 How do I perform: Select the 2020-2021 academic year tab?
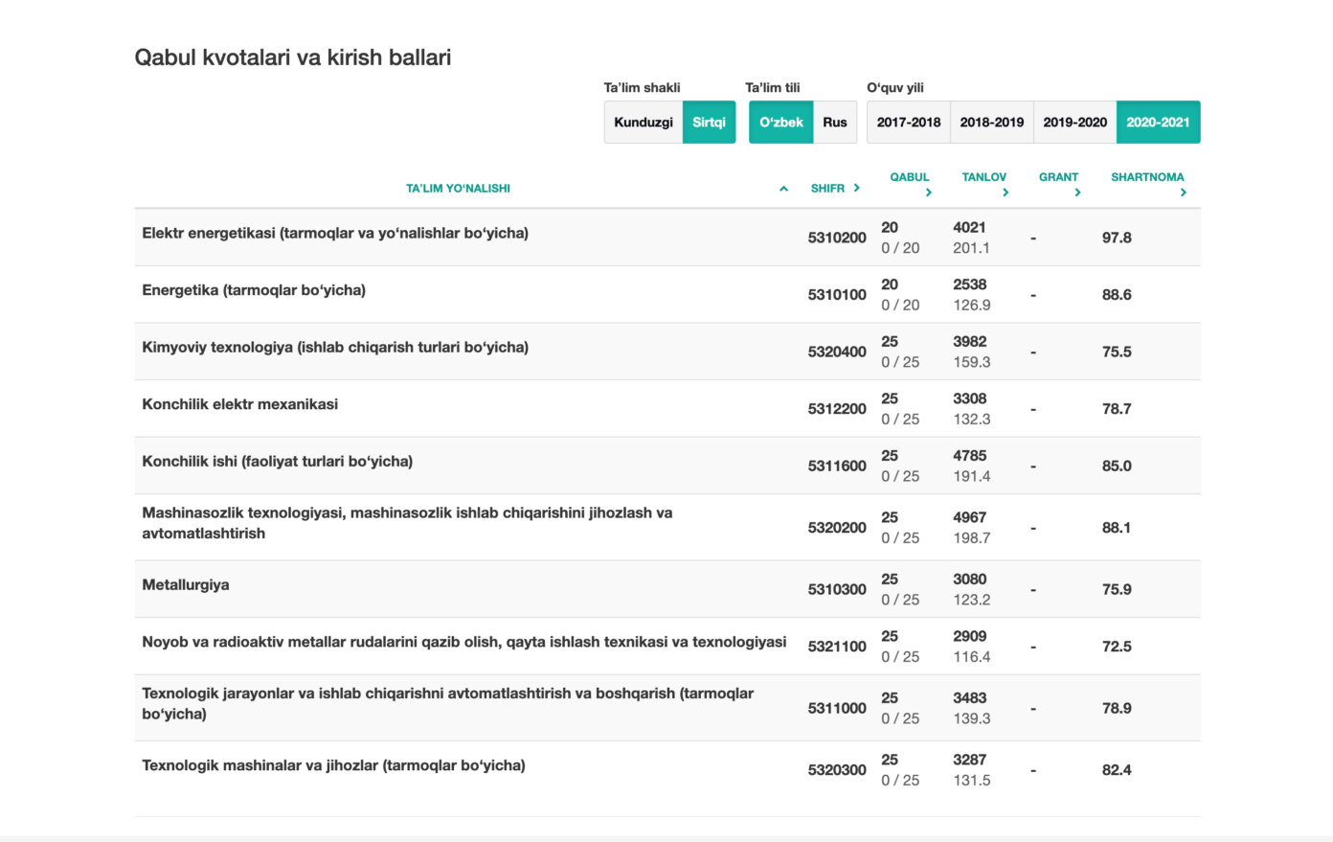point(1158,122)
